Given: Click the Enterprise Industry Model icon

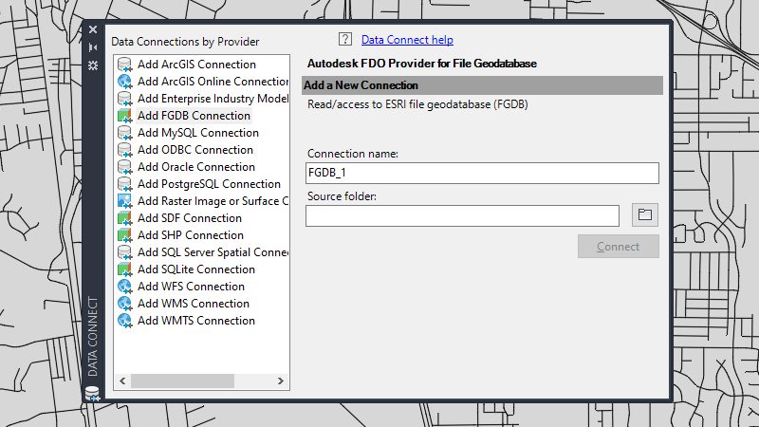Looking at the screenshot, I should coord(125,99).
